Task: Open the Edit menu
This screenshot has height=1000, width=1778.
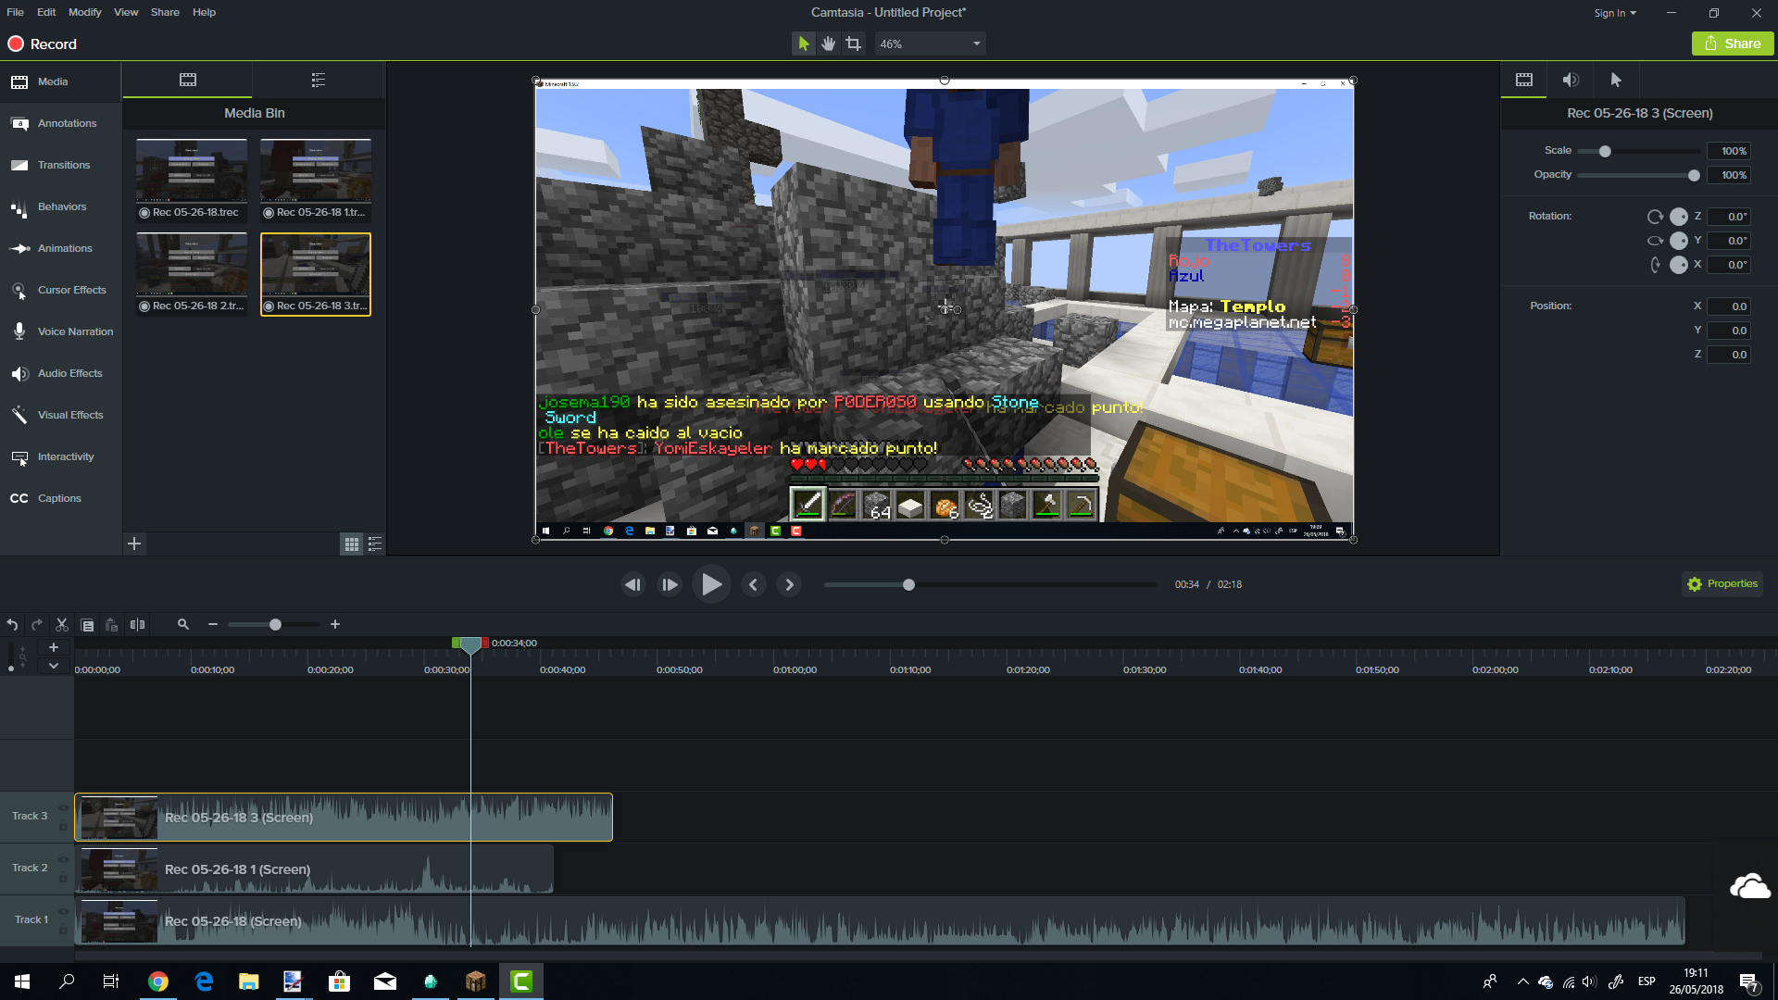Action: coord(46,12)
